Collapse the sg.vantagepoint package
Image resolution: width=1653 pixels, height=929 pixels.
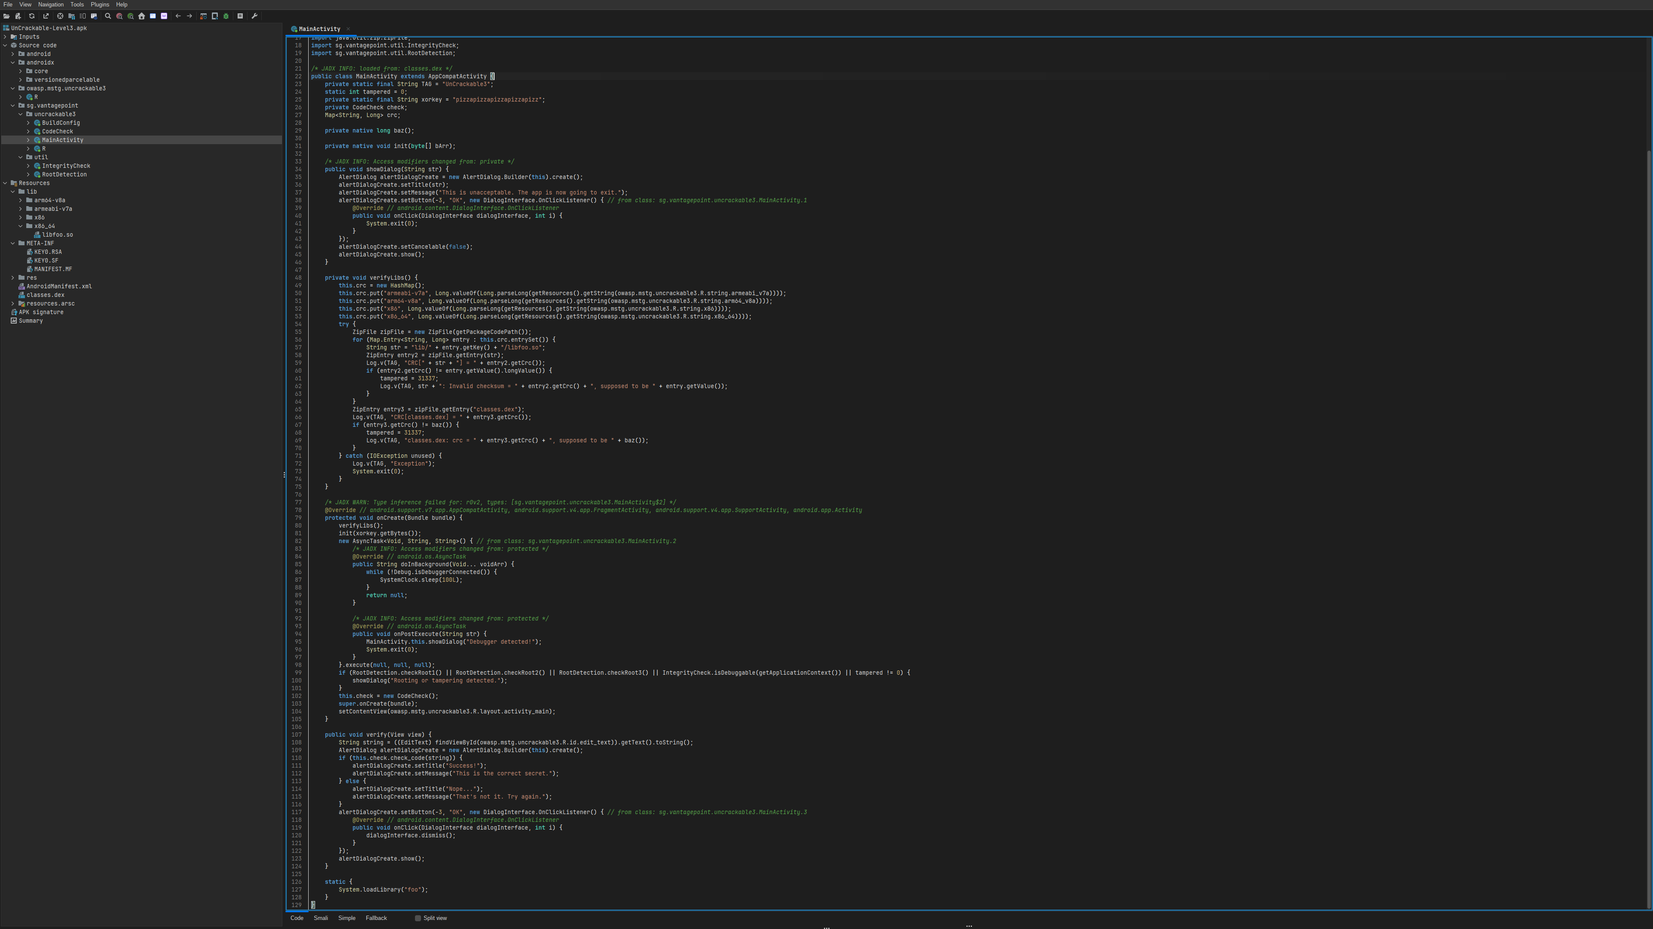pos(13,106)
